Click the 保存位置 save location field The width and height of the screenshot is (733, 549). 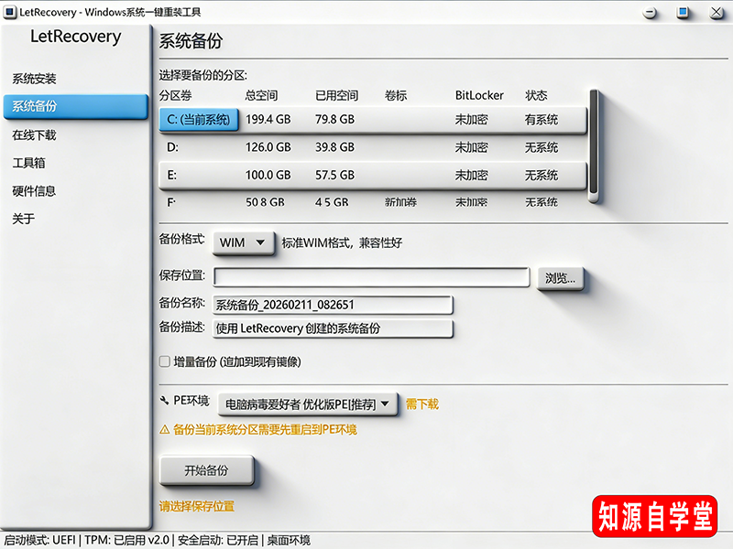(370, 275)
